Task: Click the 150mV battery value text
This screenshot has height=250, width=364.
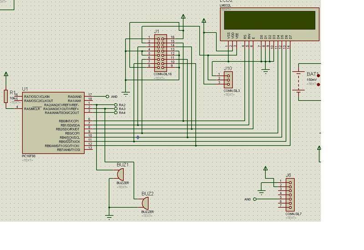Action: pyautogui.click(x=312, y=80)
